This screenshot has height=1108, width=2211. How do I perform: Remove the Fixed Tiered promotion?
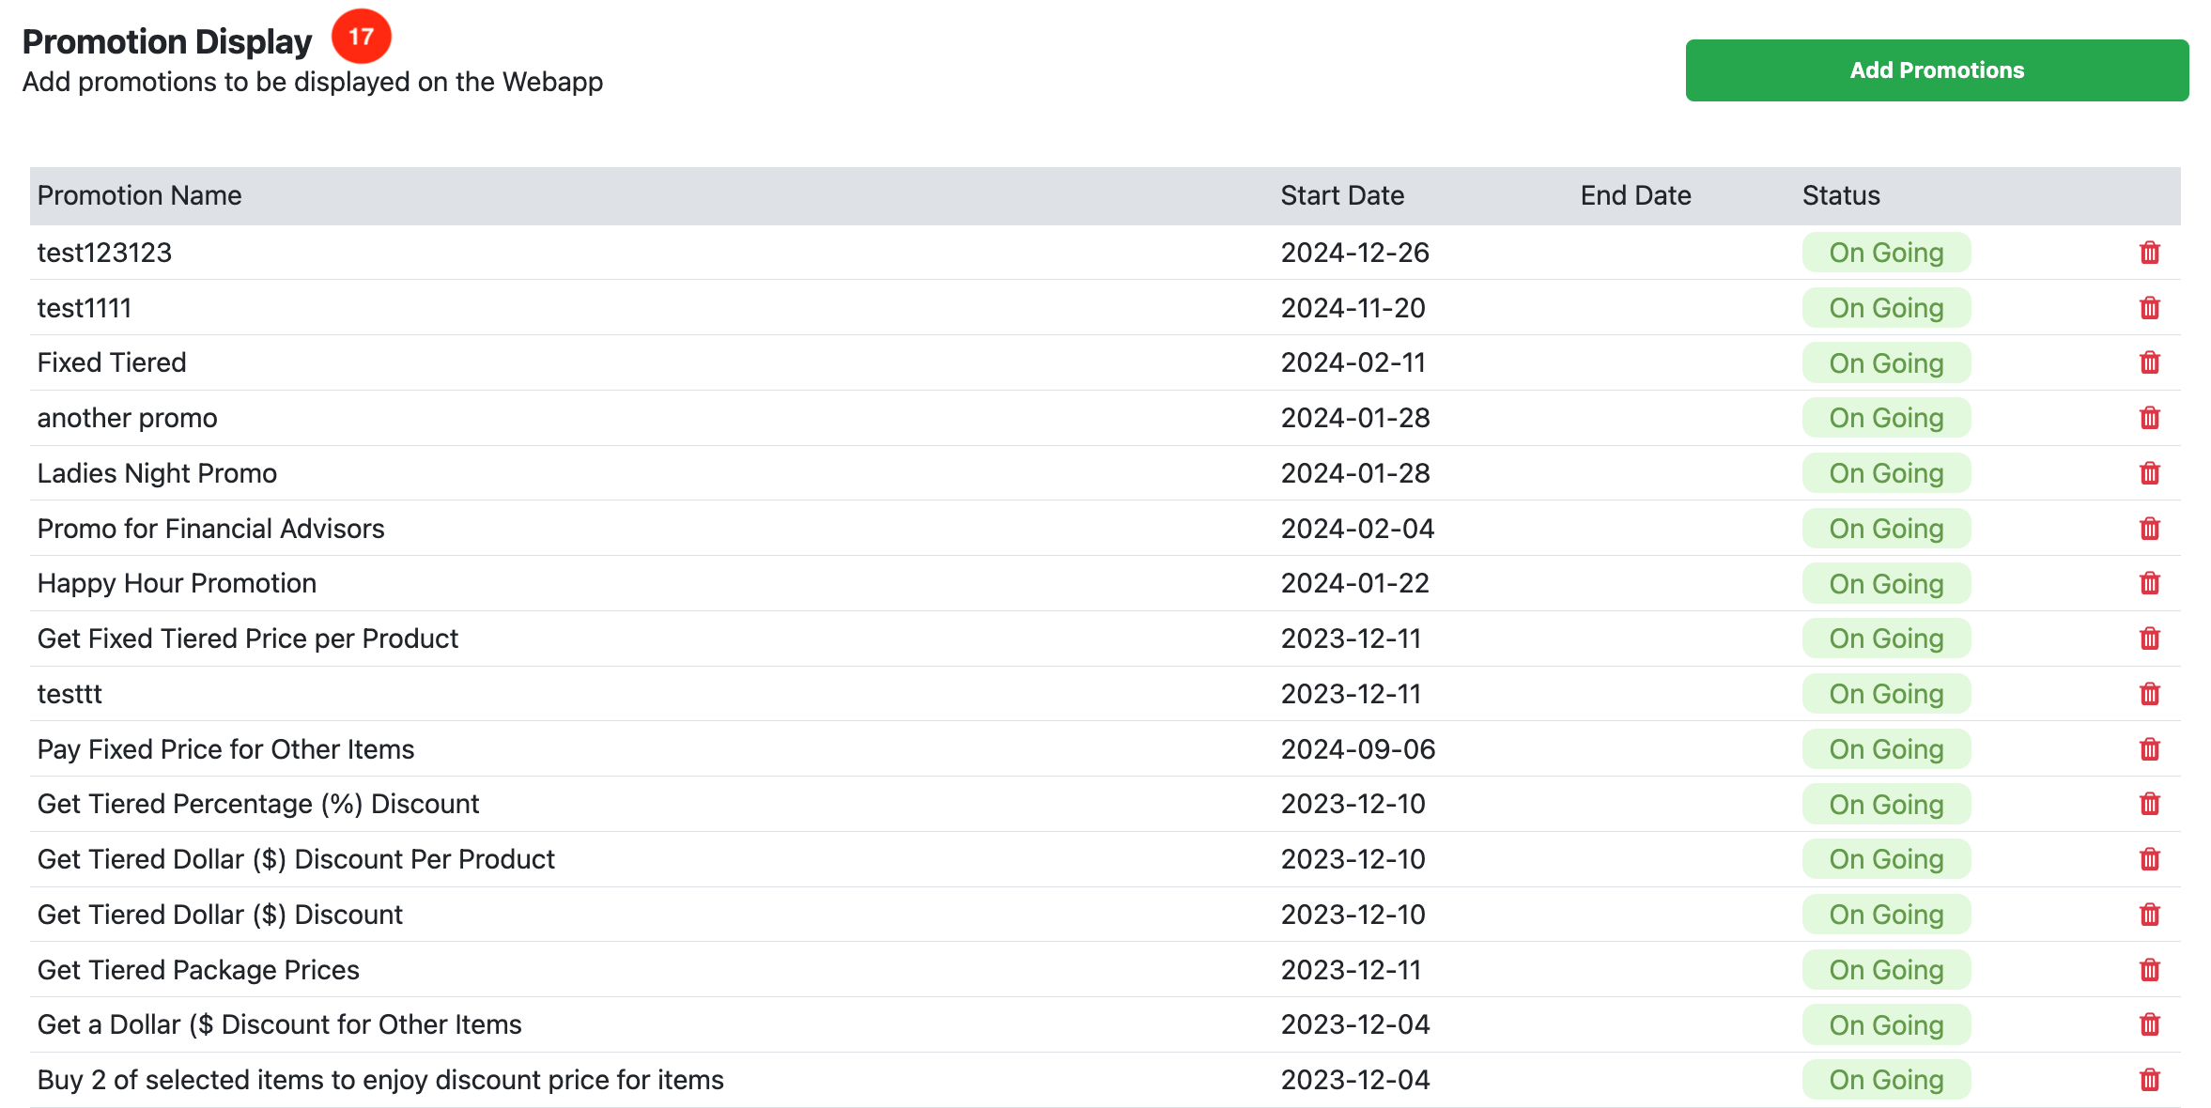tap(2149, 362)
